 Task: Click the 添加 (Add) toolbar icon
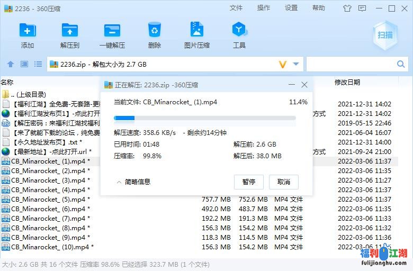[x=28, y=35]
